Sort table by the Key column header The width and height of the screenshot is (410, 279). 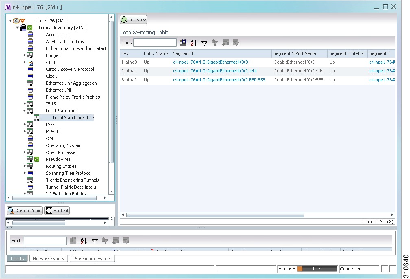[x=131, y=53]
